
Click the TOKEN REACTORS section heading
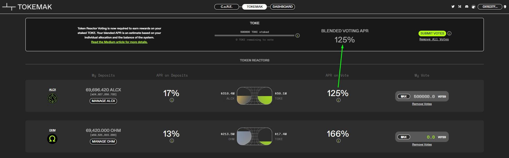(x=254, y=60)
